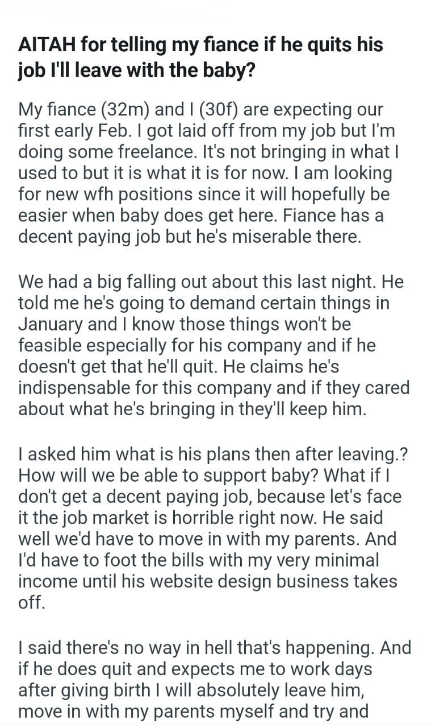This screenshot has height=728, width=431.
Task: Click the line "income until his website design business takes"
Action: (209, 581)
